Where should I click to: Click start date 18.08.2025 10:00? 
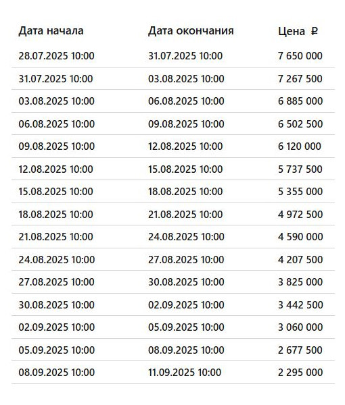point(55,215)
